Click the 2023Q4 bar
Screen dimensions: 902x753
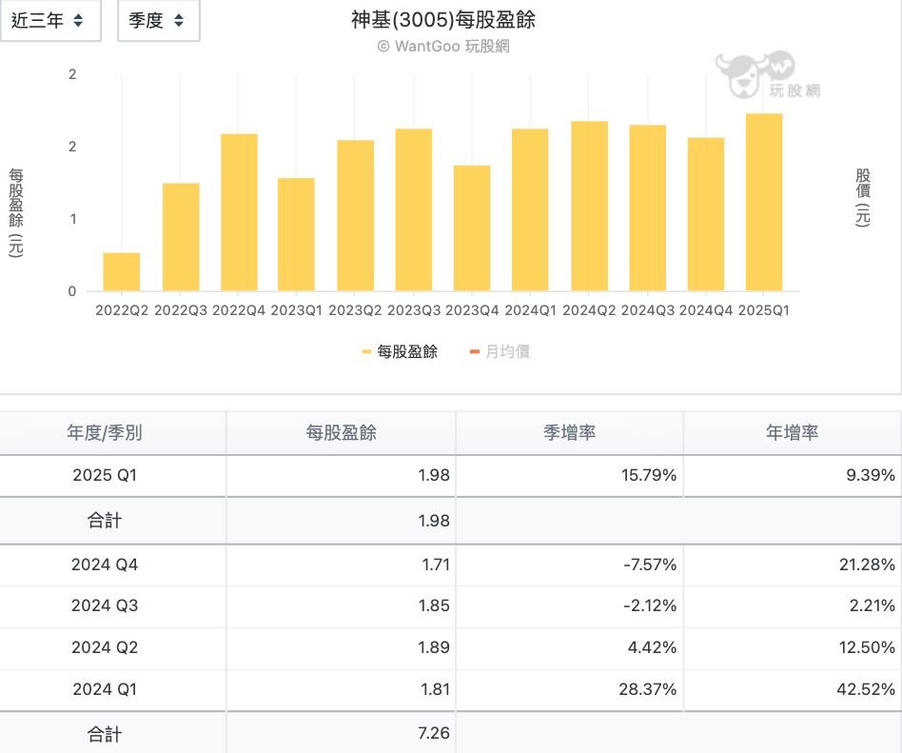[472, 228]
